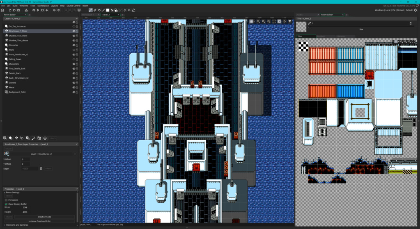Image resolution: width=420 pixels, height=229 pixels.
Task: Toggle visibility of the Walls layer
Action: tap(74, 50)
